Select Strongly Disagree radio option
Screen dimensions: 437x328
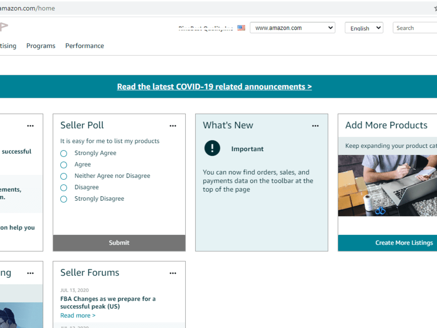tap(63, 199)
